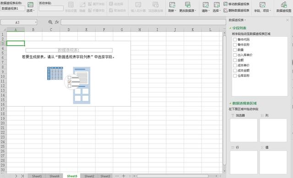The width and height of the screenshot is (293, 178).
Task: Check the 金额 field
Action: pyautogui.click(x=235, y=60)
